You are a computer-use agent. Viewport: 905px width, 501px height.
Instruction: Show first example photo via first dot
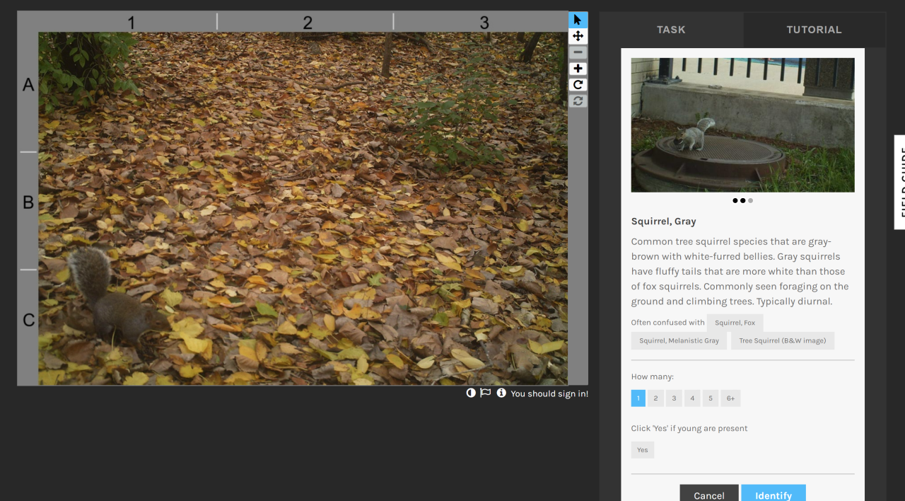(x=735, y=201)
